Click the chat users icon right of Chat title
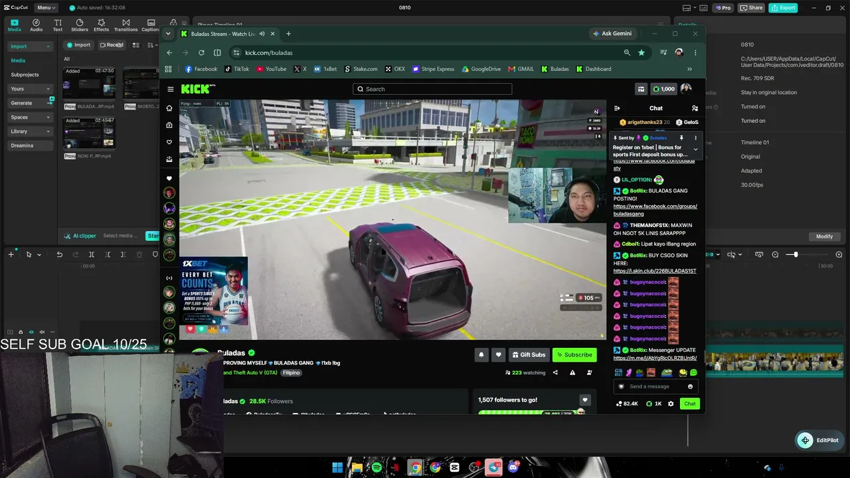The image size is (850, 478). pos(695,108)
